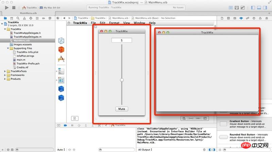Toggle the console pane button
Viewport: 272px width, 152px height.
[x=214, y=150]
